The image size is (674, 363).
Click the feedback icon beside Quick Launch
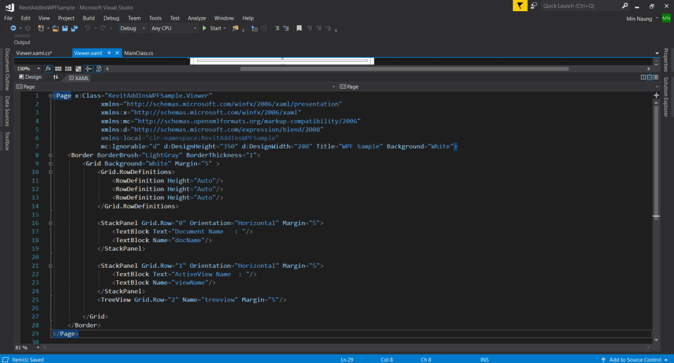(533, 5)
